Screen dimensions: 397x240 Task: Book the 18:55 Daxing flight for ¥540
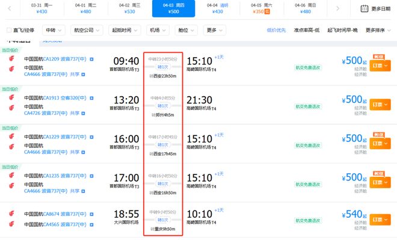click(x=380, y=220)
